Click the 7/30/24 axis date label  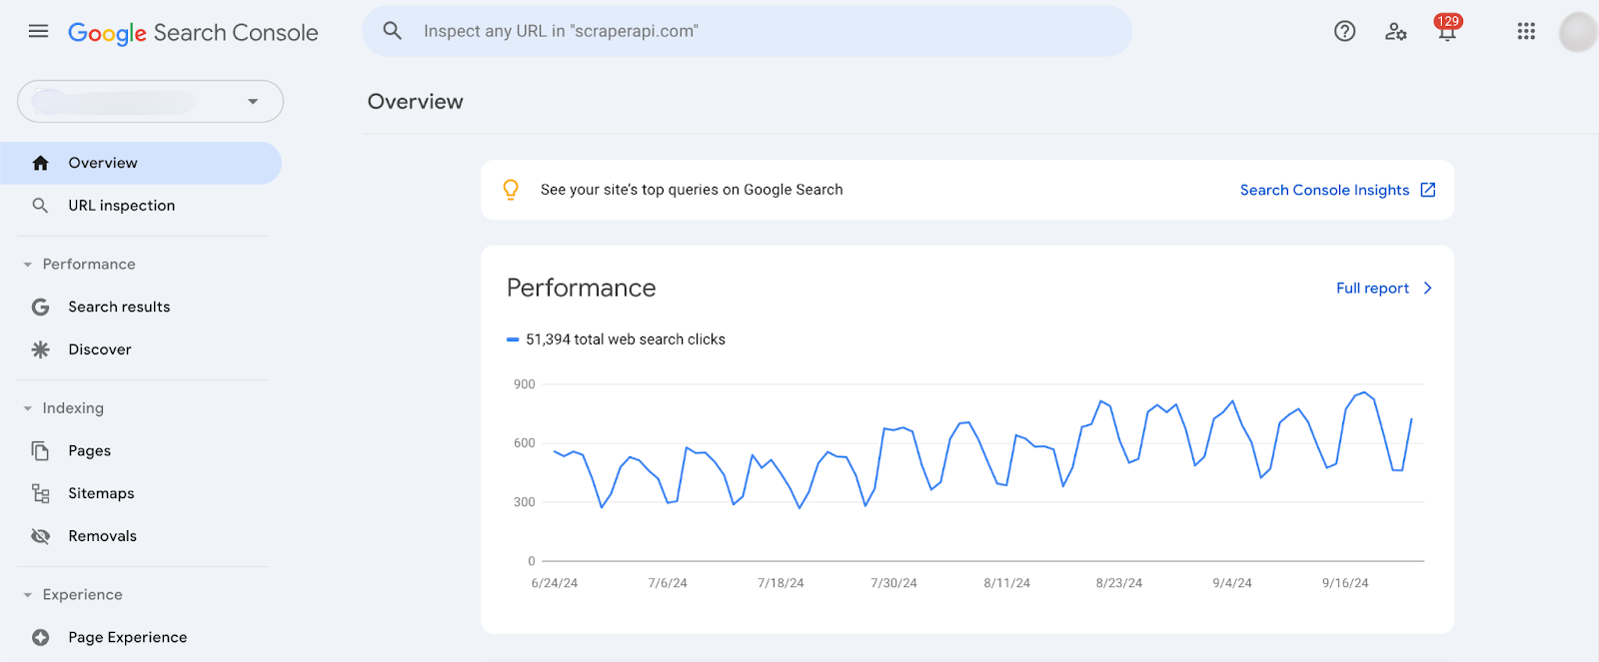pyautogui.click(x=893, y=583)
